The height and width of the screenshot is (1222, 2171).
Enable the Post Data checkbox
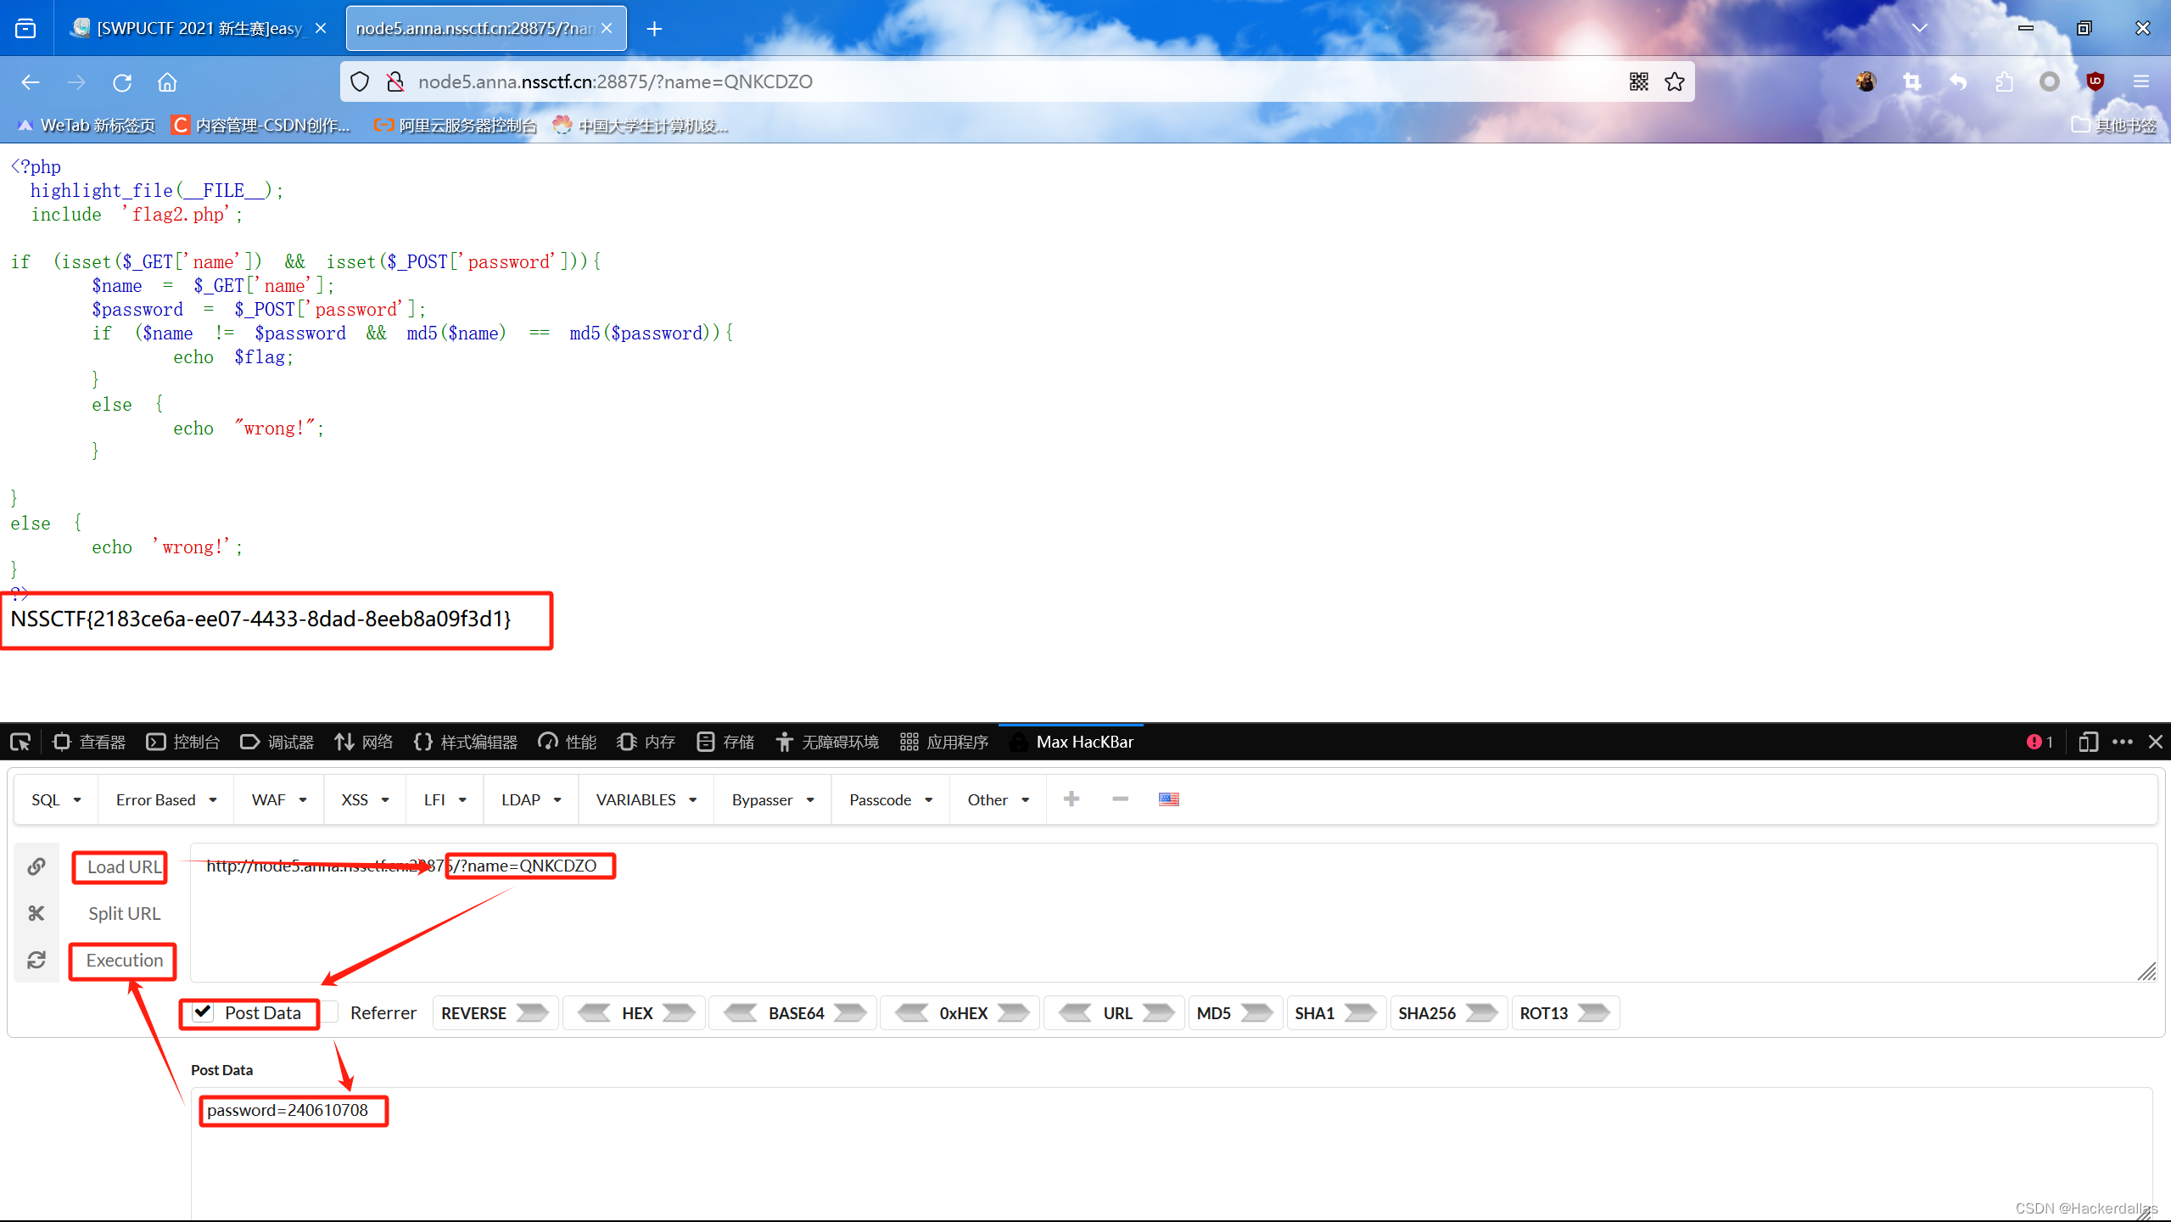[202, 1012]
